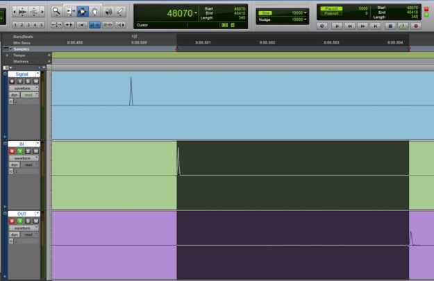Select the Scrubber speaker tool
434x281 pixels.
click(108, 11)
